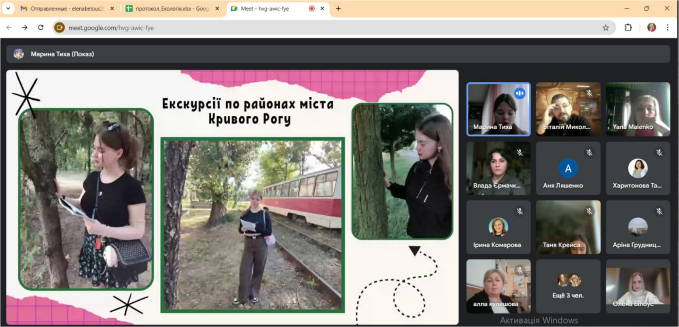Click the Аріна Грудниц... profile avatar
Viewport: 679px width, 327px height.
[638, 227]
